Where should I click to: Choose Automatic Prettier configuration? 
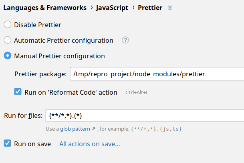click(x=8, y=40)
